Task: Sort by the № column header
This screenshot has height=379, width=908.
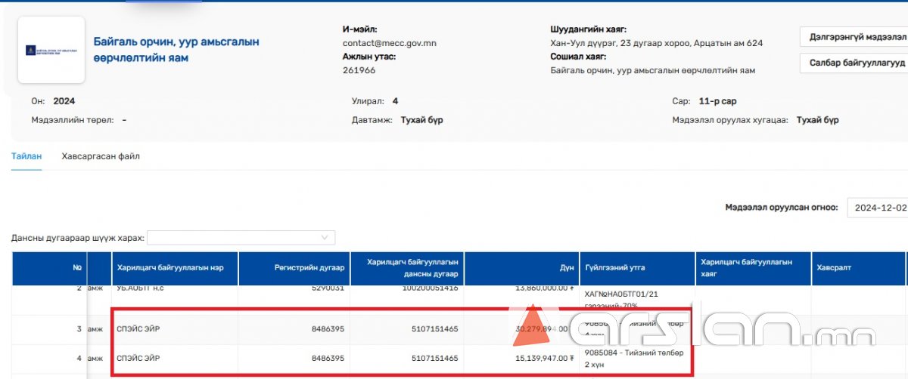Action: tap(76, 268)
